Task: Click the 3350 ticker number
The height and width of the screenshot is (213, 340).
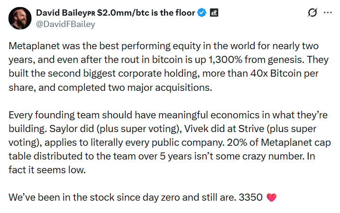Action: coord(250,197)
